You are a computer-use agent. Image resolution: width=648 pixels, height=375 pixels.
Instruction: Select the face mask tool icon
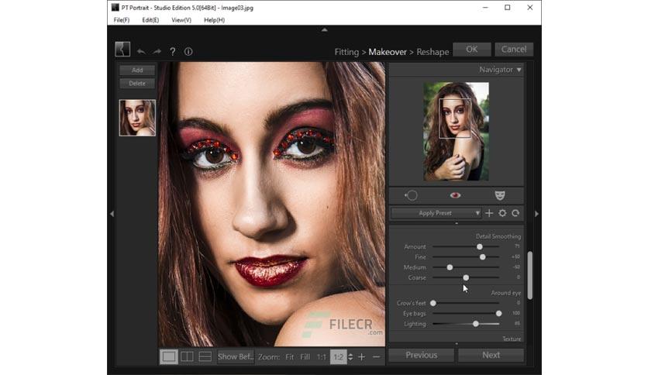pyautogui.click(x=500, y=195)
